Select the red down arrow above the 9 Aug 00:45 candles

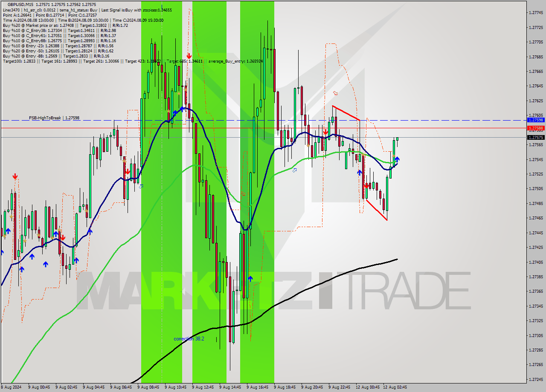(15, 176)
